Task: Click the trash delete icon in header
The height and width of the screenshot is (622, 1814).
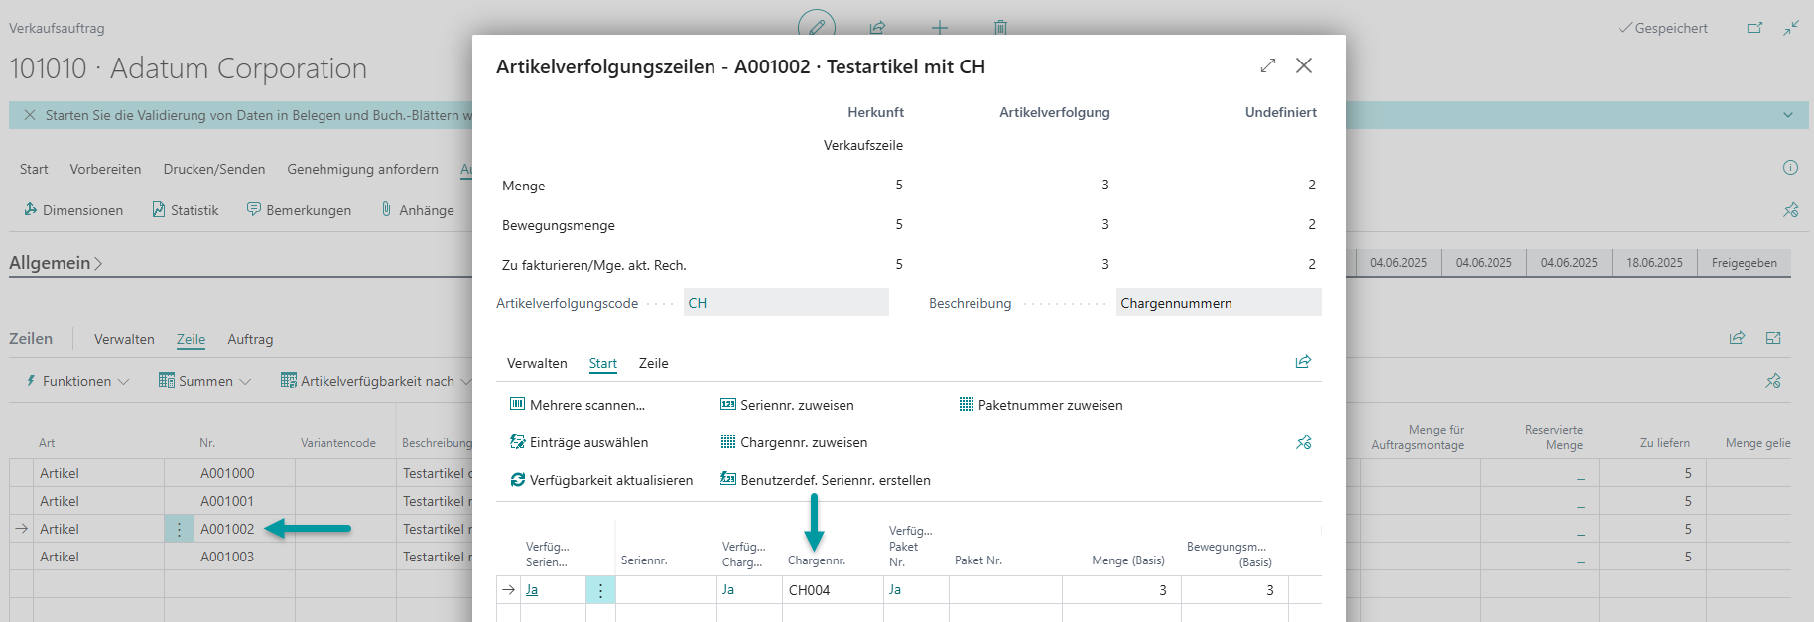Action: (x=1000, y=28)
